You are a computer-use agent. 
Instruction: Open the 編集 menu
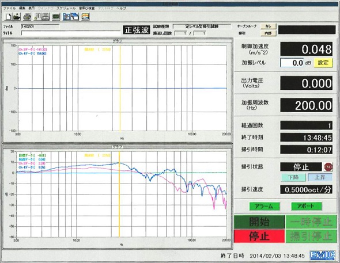(22, 8)
